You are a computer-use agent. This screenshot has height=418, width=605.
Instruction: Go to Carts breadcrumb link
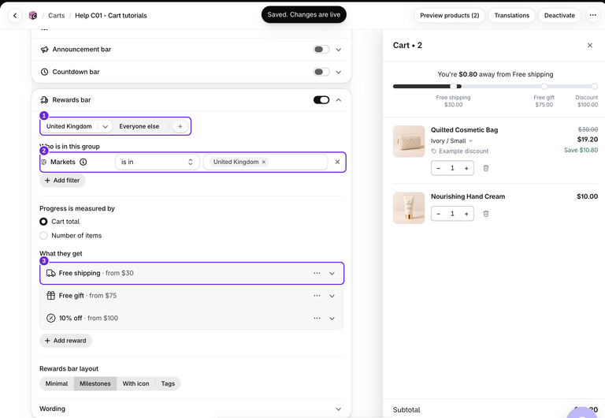coord(57,16)
